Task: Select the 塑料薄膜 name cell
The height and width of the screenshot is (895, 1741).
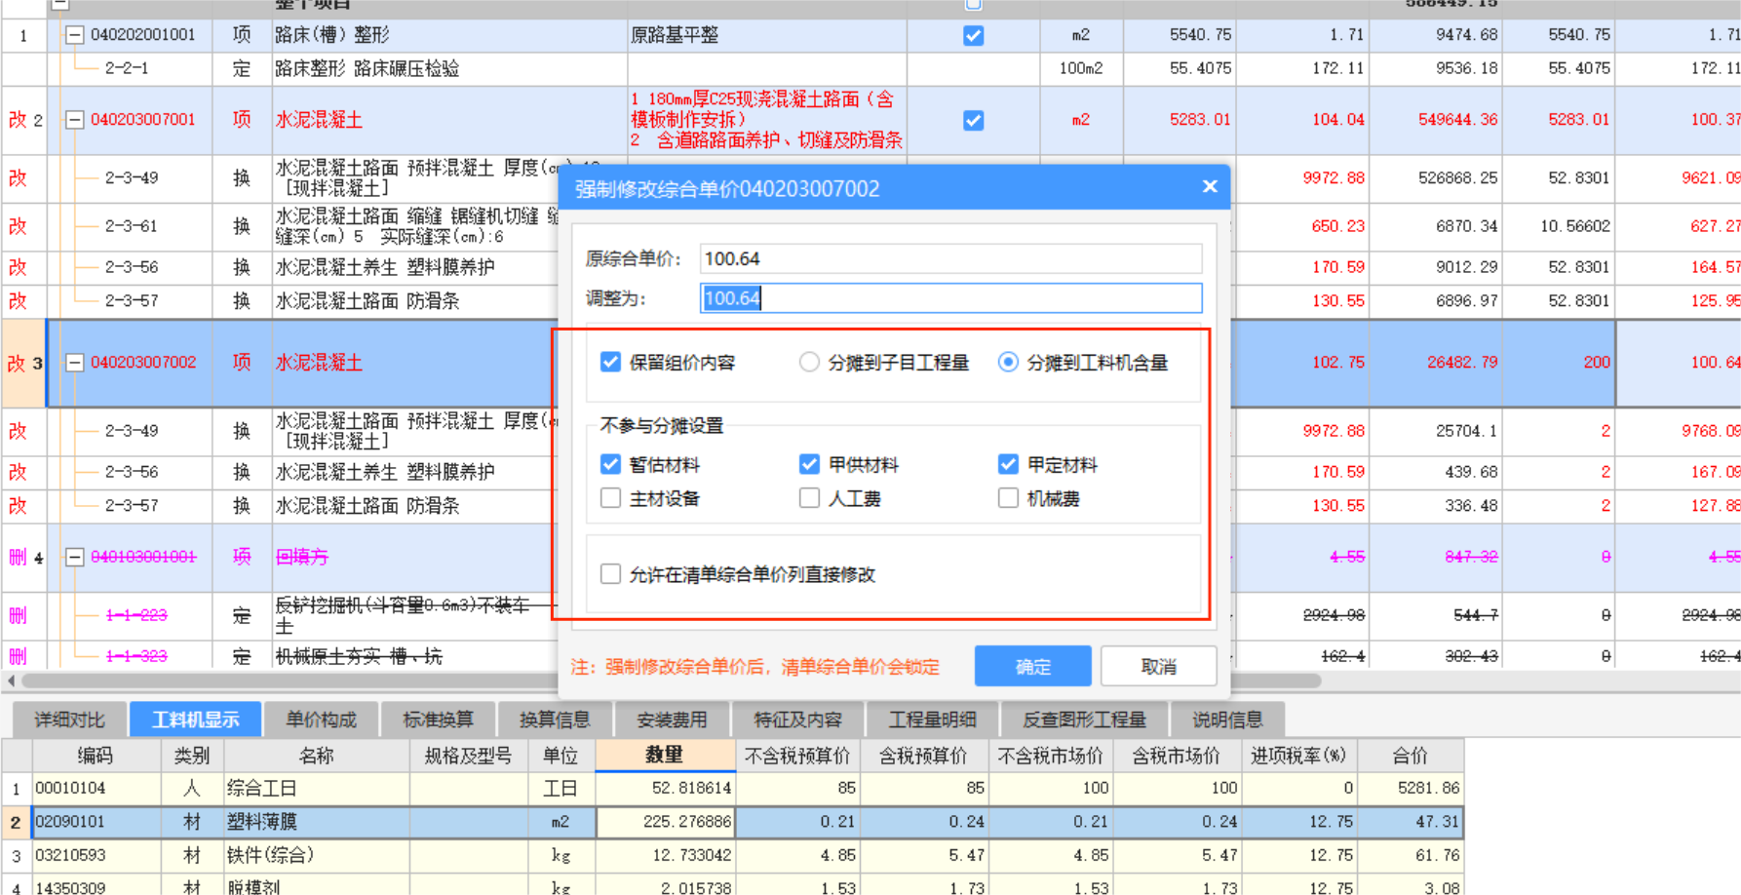Action: 317,822
